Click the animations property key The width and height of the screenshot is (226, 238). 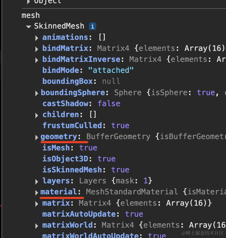(x=65, y=37)
